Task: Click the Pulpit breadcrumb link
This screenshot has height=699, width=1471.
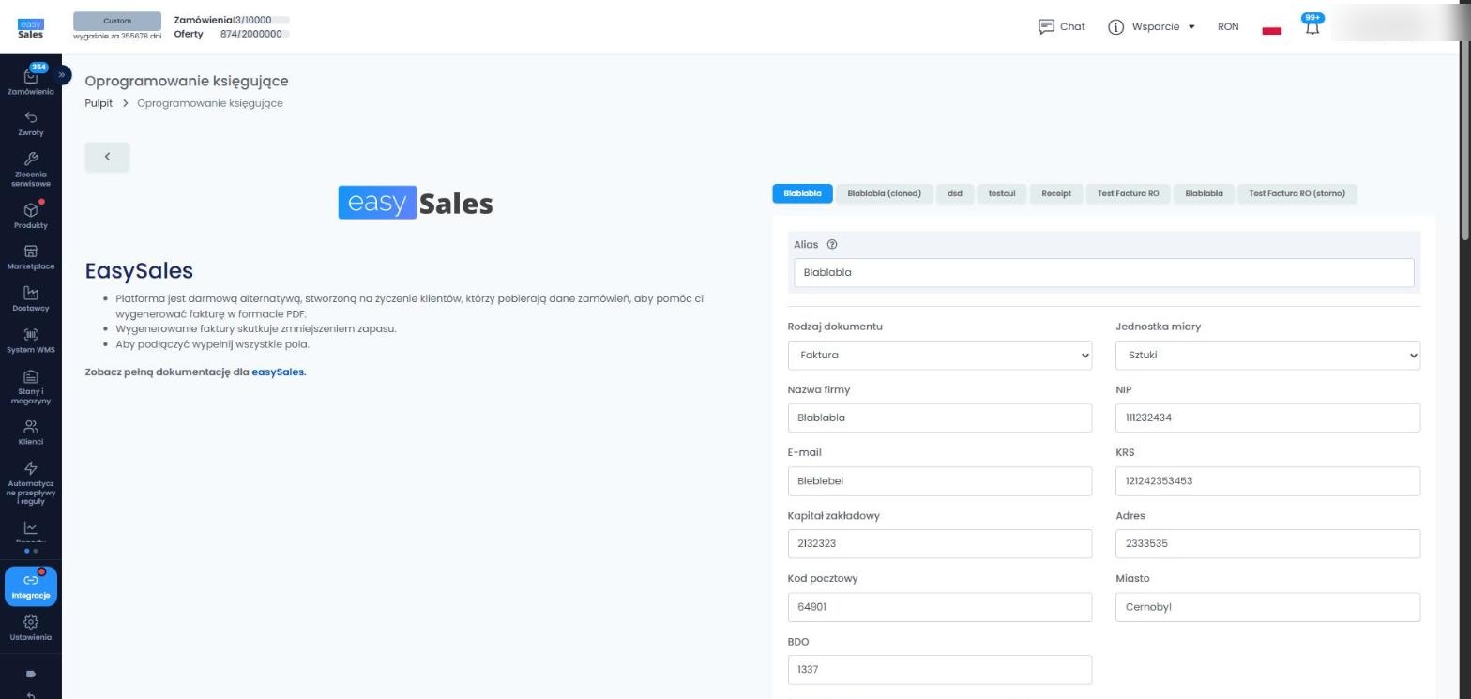Action: [99, 103]
